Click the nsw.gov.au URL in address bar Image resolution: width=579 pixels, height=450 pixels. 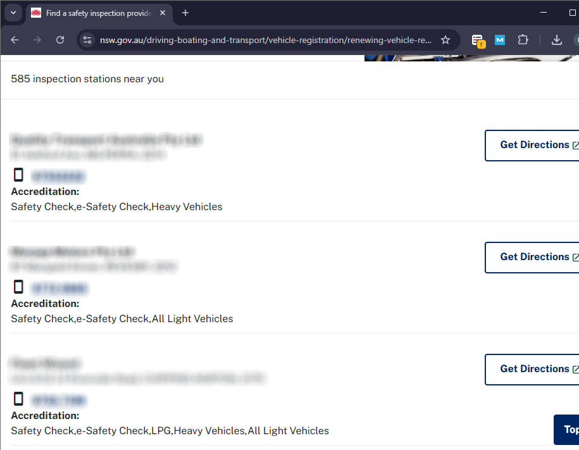tap(266, 40)
